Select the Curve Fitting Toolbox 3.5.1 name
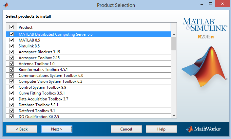The width and height of the screenshot is (231, 139). 42,93
